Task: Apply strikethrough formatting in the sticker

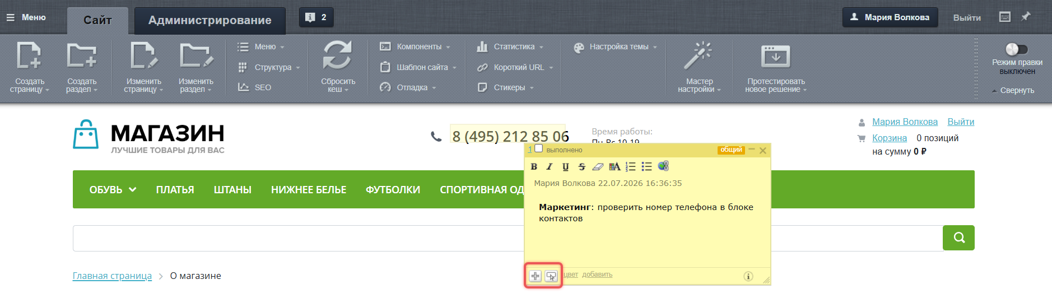Action: [x=581, y=166]
